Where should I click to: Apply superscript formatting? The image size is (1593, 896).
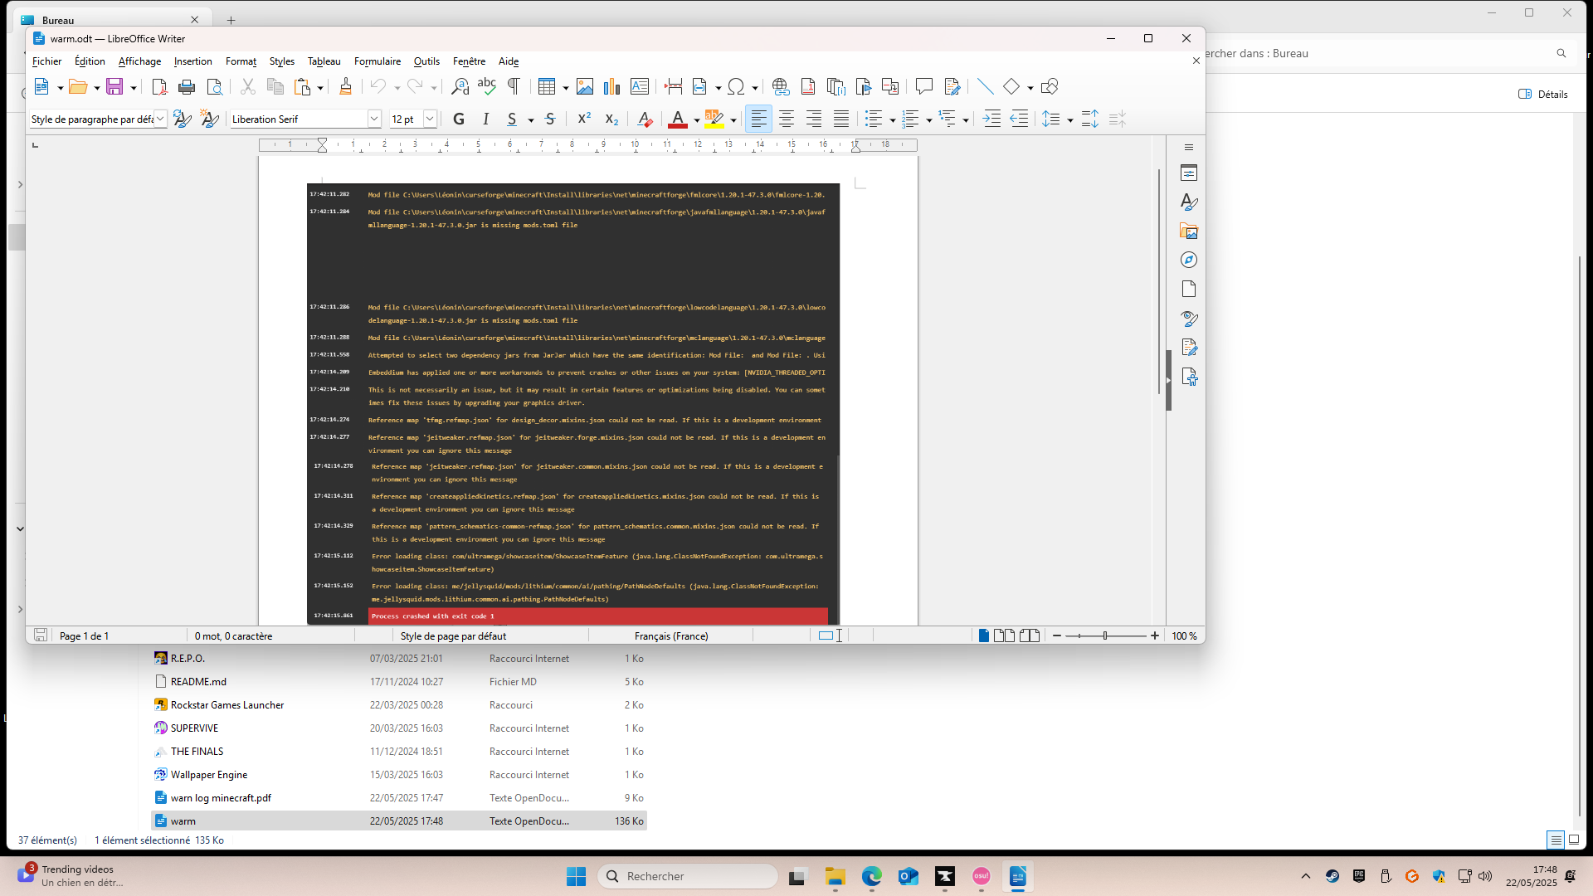[585, 119]
